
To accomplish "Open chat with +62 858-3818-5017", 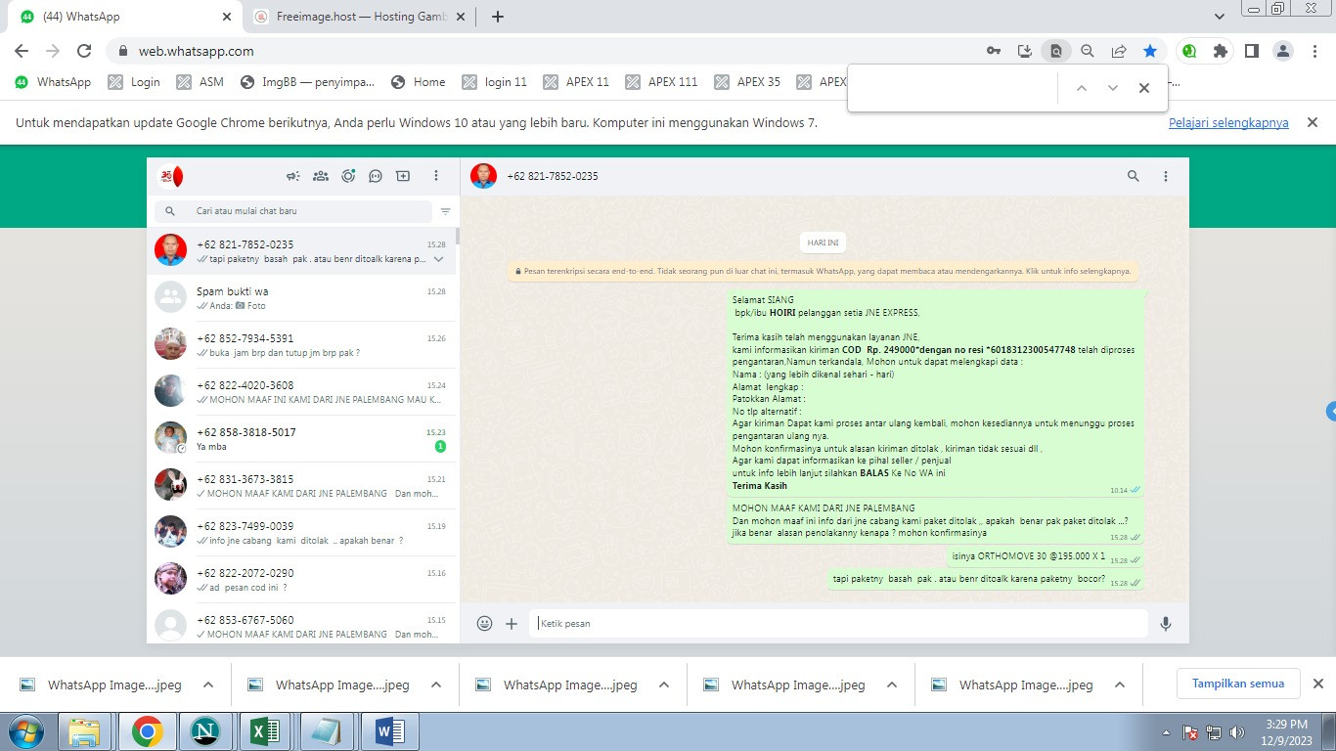I will [301, 439].
